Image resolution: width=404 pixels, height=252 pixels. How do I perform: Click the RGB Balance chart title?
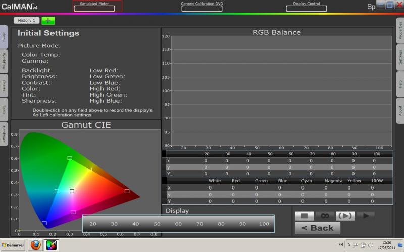coord(277,32)
